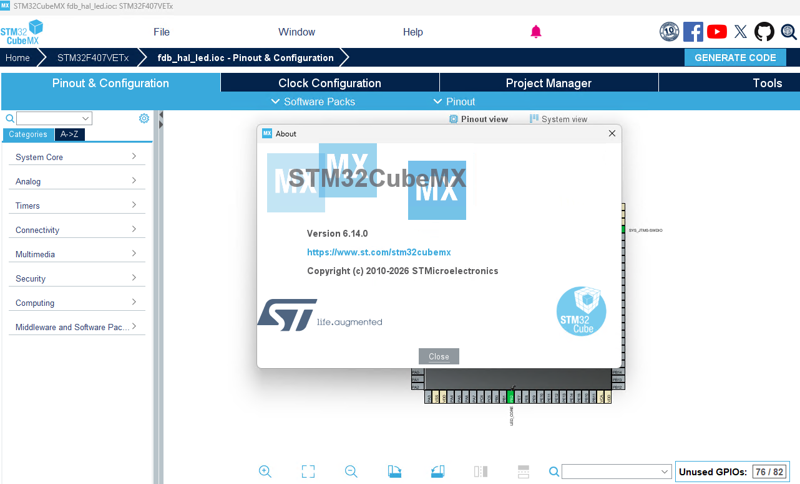This screenshot has height=484, width=800.
Task: Open the Facebook icon link
Action: click(x=693, y=32)
